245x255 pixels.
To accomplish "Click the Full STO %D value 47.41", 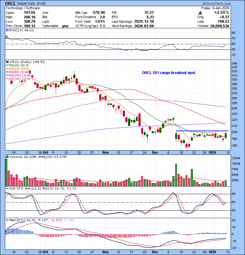I will coord(71,189).
